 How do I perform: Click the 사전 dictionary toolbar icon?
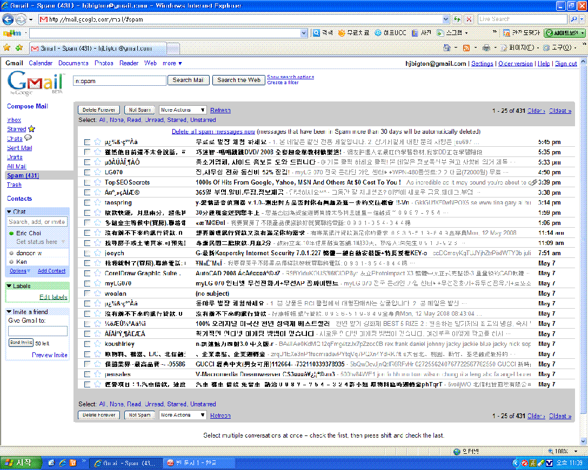(x=415, y=33)
